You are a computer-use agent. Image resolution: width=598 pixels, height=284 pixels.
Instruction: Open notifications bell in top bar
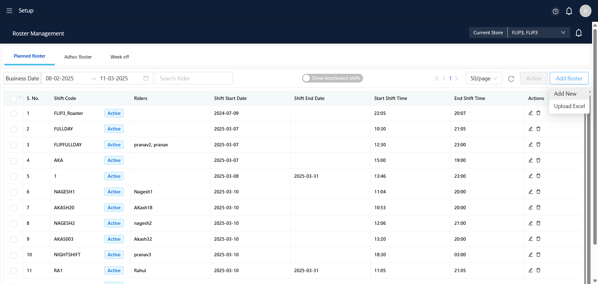tap(569, 11)
